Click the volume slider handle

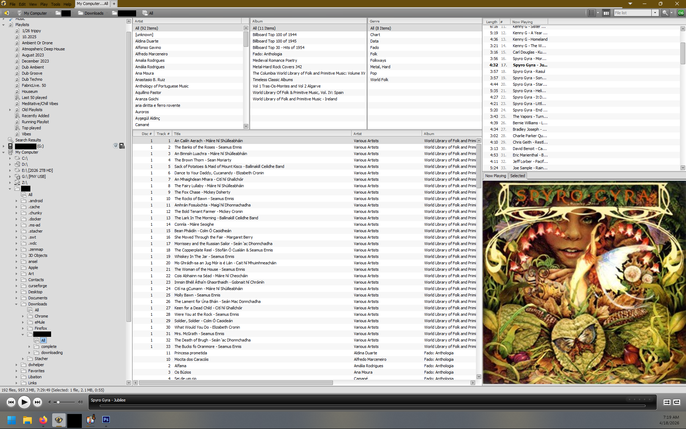(58, 402)
